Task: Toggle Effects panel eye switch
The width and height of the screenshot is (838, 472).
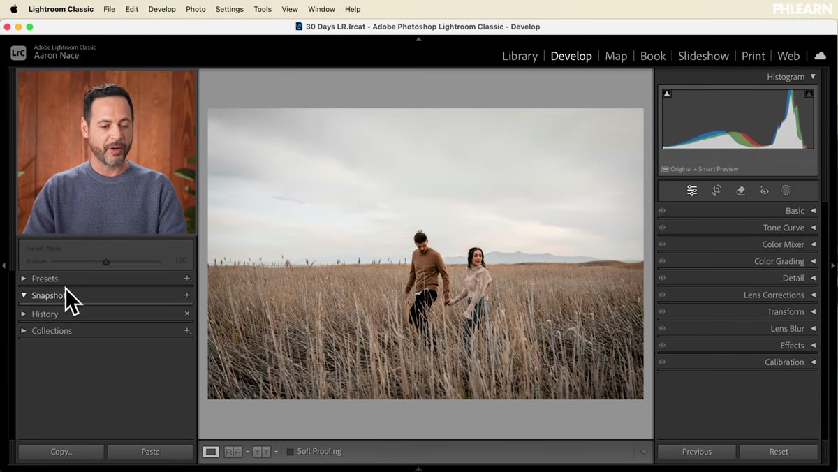Action: point(662,345)
